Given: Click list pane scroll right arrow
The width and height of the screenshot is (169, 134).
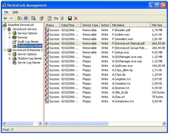Looking at the screenshot, I should click(164, 123).
